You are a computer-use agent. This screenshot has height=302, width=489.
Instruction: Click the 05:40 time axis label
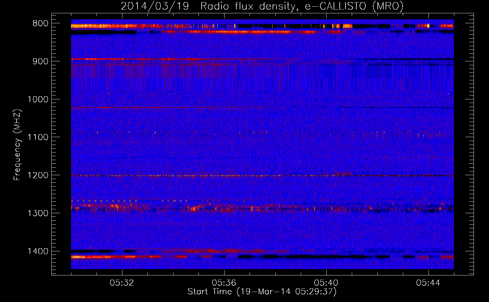click(x=326, y=283)
